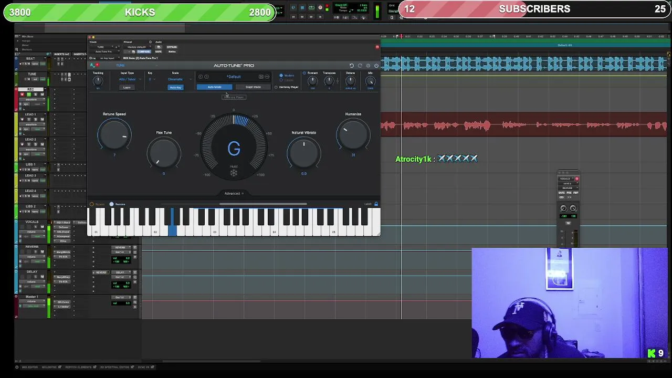Enable input monitoring on REC track

29,94
